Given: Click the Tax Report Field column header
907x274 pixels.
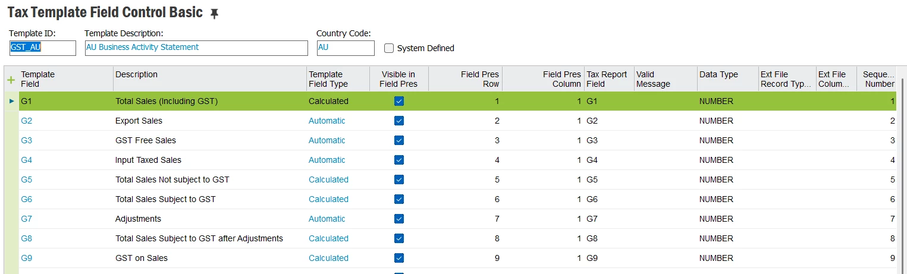Looking at the screenshot, I should point(607,79).
